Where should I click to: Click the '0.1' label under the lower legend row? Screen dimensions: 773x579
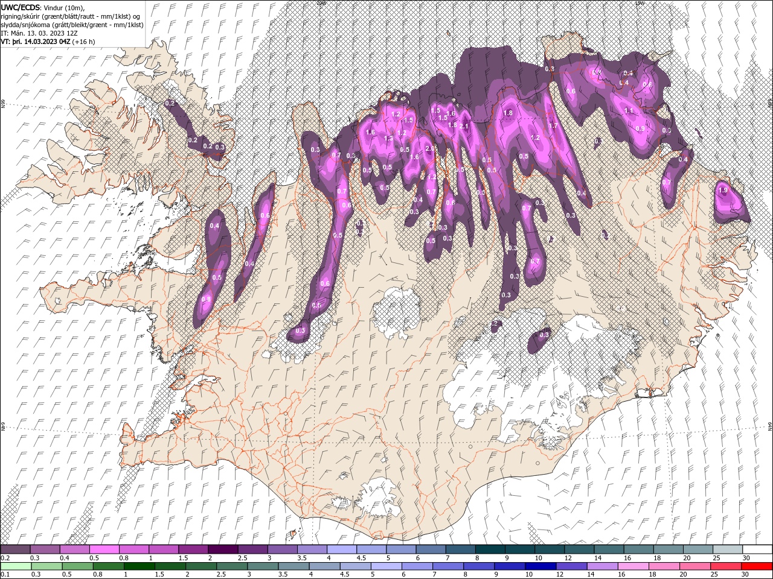[6, 575]
